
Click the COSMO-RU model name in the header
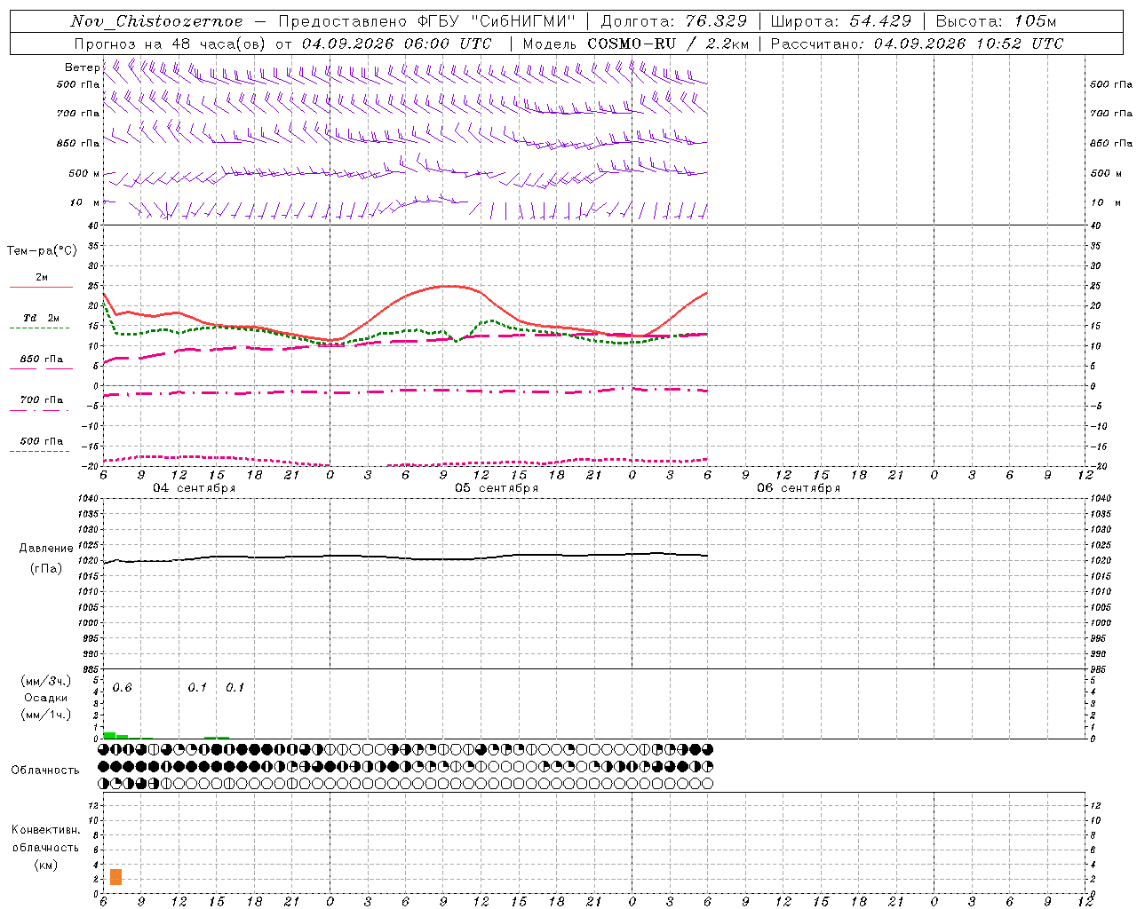[632, 43]
